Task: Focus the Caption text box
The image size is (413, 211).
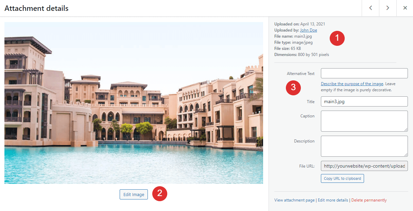Action: (x=364, y=121)
